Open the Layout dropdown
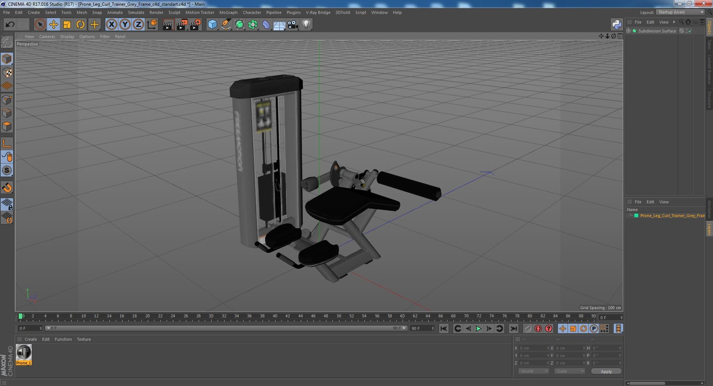The image size is (713, 386). 680,12
